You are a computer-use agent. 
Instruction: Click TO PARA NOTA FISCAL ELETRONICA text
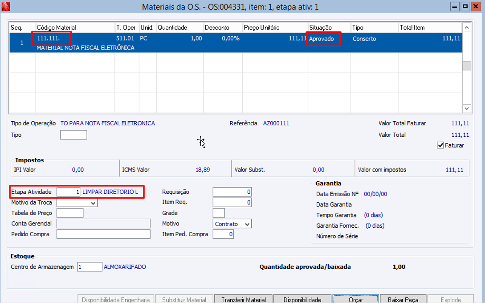(108, 123)
